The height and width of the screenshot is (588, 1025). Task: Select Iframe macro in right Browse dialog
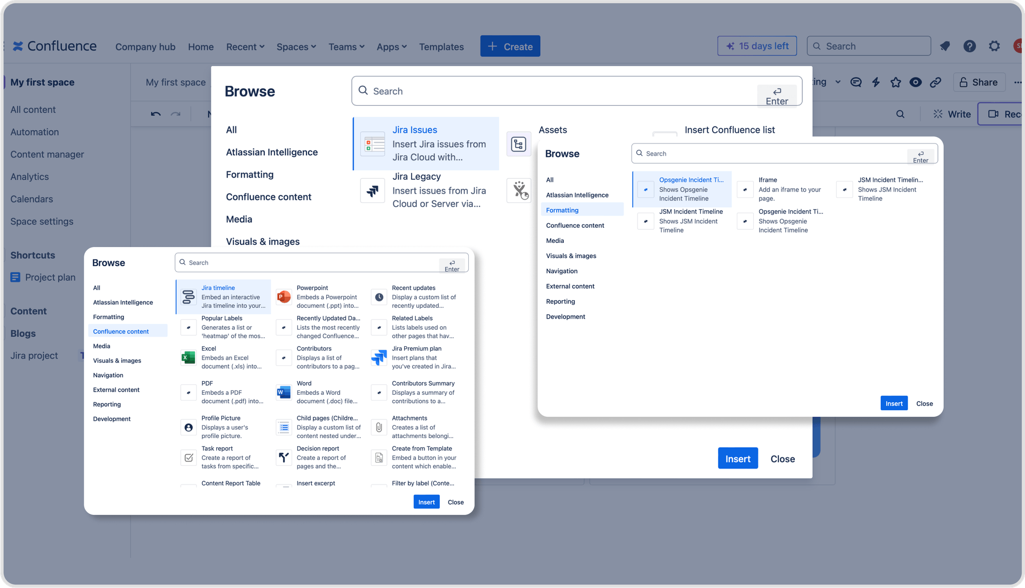(x=782, y=189)
